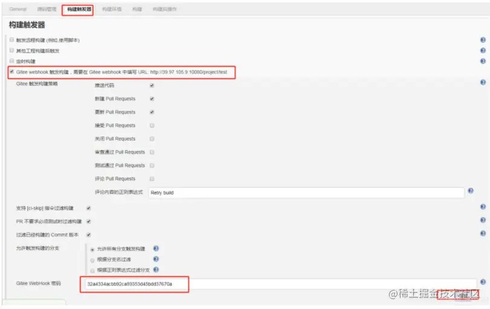The width and height of the screenshot is (490, 309).
Task: Uncheck 更新 Pull Requests checkbox
Action: (x=152, y=112)
